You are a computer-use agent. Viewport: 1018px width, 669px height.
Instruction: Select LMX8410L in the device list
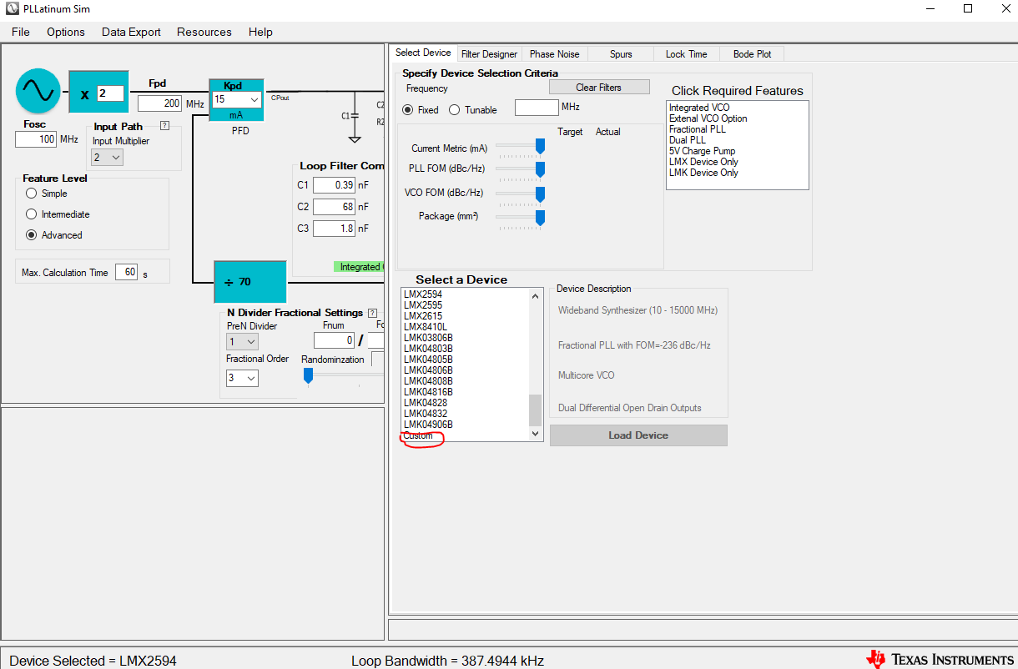(x=426, y=327)
